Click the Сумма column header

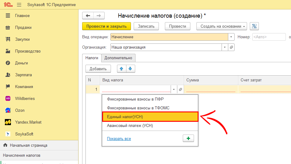[x=211, y=80]
